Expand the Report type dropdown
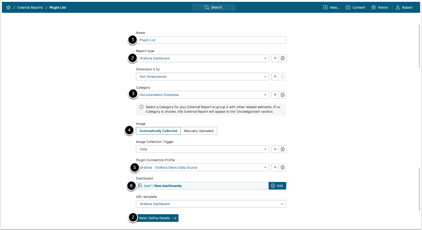Viewport: 422px width, 230px height. coord(202,58)
